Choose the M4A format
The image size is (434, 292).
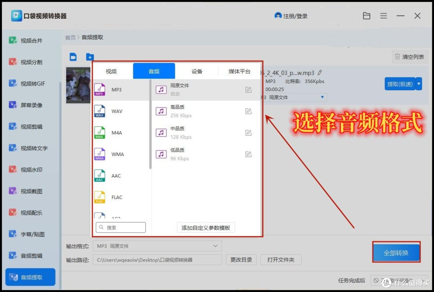click(x=121, y=133)
